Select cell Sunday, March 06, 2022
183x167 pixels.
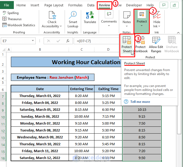(40, 116)
